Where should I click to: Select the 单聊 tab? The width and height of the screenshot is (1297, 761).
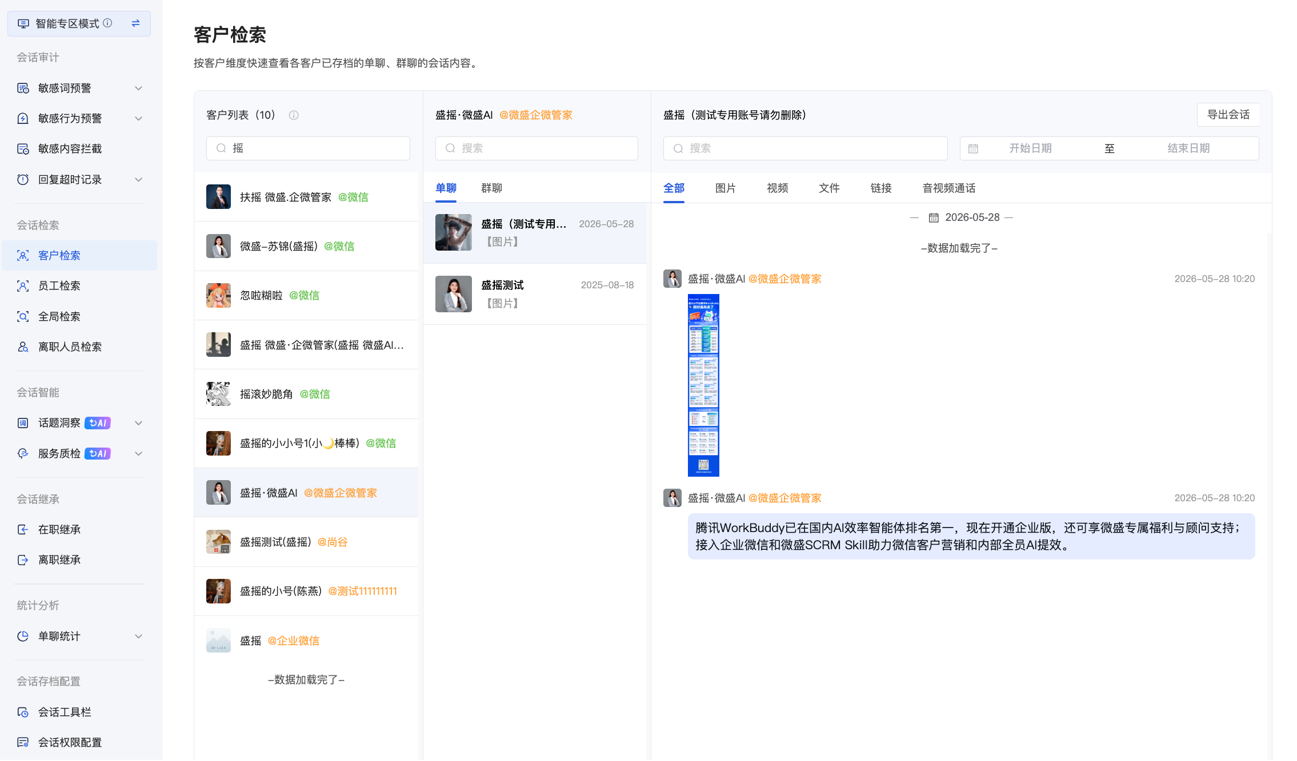(x=446, y=188)
